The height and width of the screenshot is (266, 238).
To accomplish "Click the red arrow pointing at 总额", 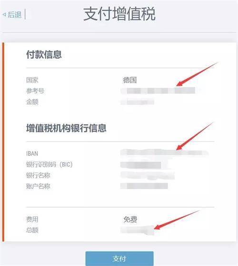I will 177,220.
